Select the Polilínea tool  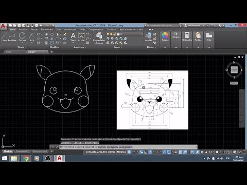12,37
